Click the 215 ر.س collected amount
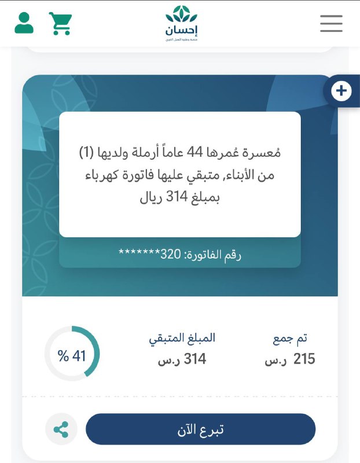360x463 pixels. [x=290, y=359]
